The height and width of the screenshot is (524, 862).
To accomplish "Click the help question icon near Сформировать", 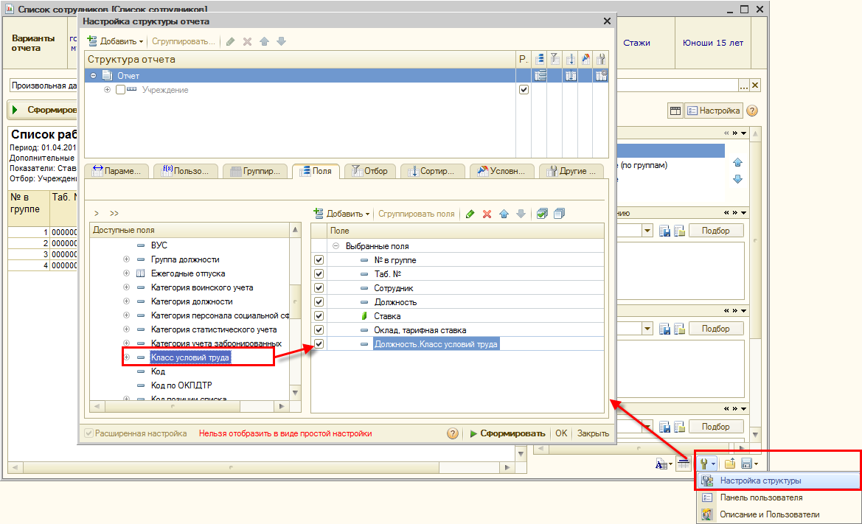I will (x=453, y=433).
